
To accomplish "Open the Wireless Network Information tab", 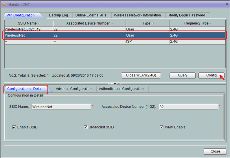I will [137, 15].
